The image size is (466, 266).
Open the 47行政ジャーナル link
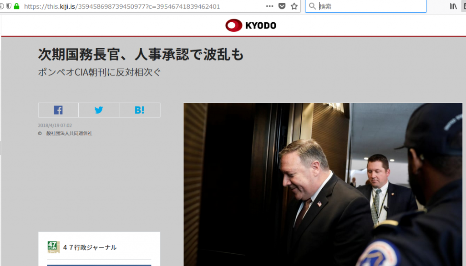click(x=90, y=248)
